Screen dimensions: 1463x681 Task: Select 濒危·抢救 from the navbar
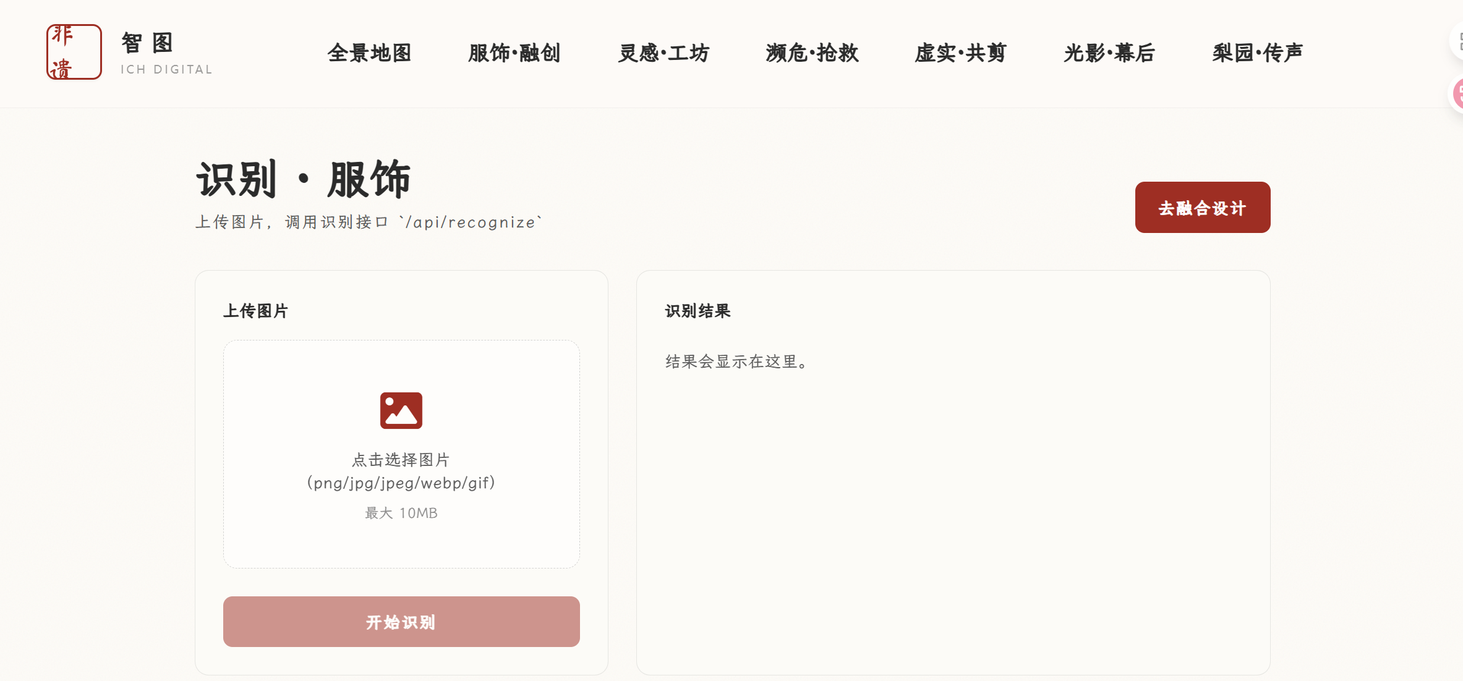click(x=812, y=53)
